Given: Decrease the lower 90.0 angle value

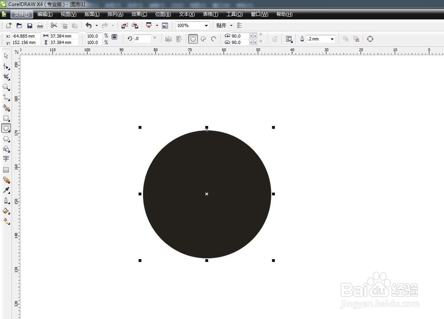Looking at the screenshot, I should tap(251, 43).
